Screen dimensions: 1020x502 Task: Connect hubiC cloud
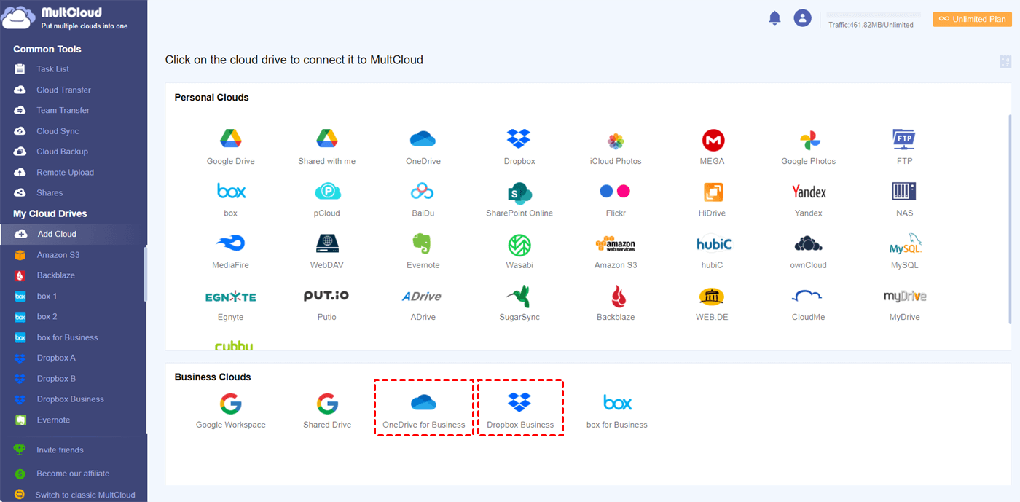(713, 251)
